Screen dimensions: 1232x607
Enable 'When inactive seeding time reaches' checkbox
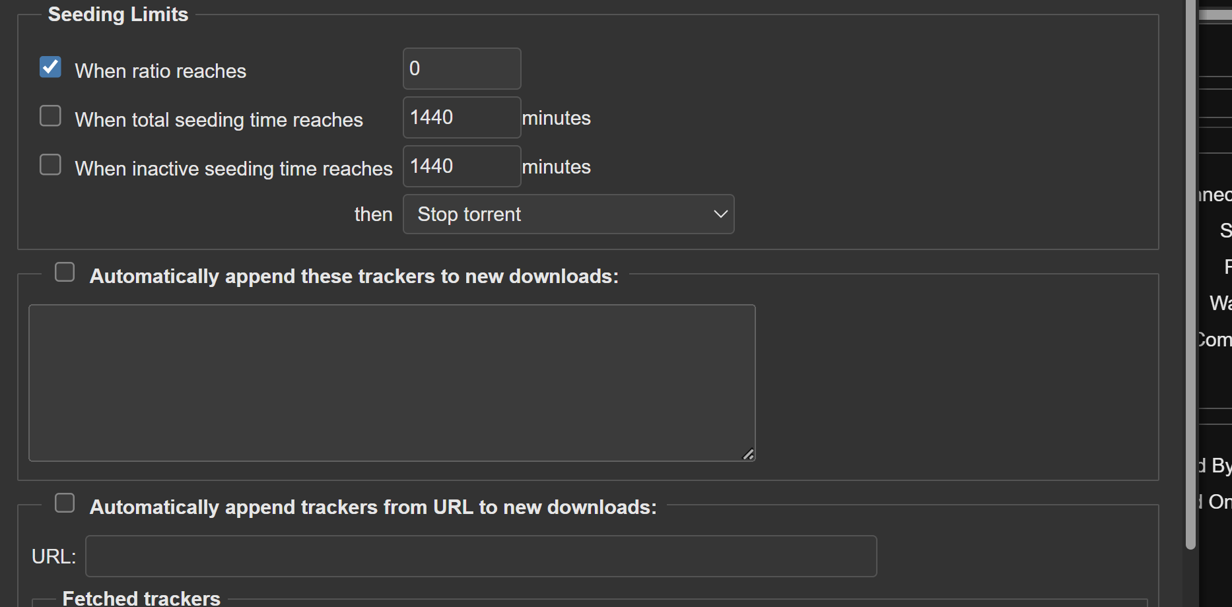(x=50, y=165)
